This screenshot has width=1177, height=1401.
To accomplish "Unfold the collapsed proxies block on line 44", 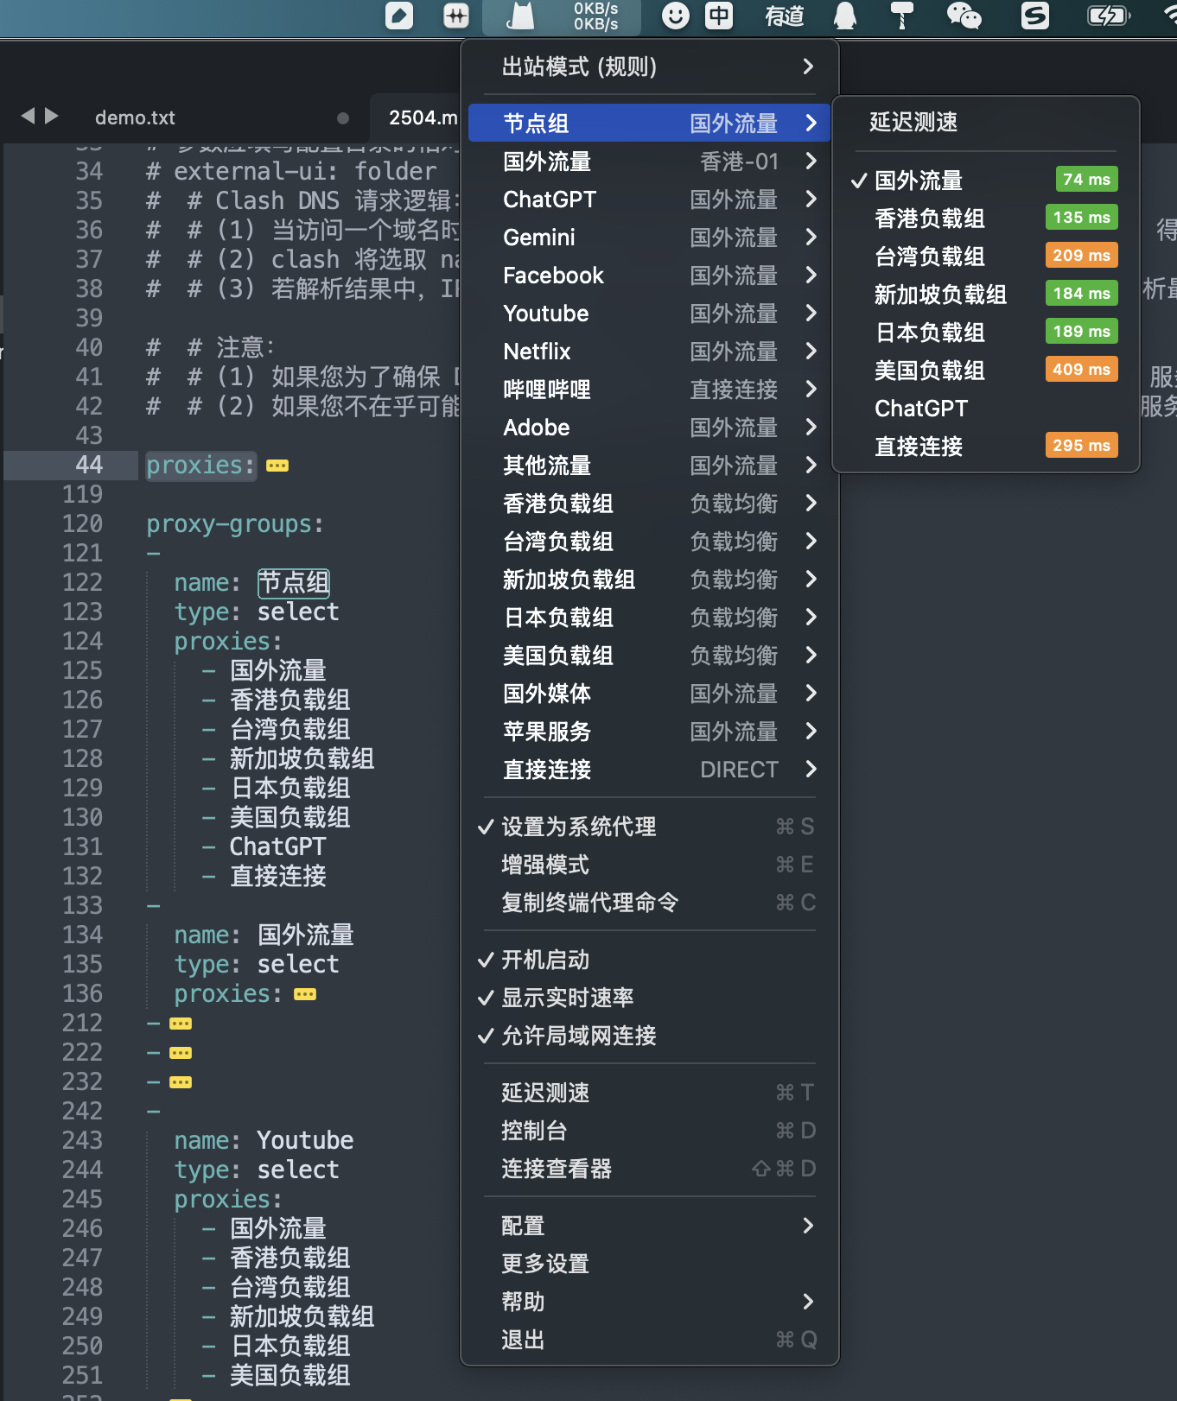I will pyautogui.click(x=277, y=466).
